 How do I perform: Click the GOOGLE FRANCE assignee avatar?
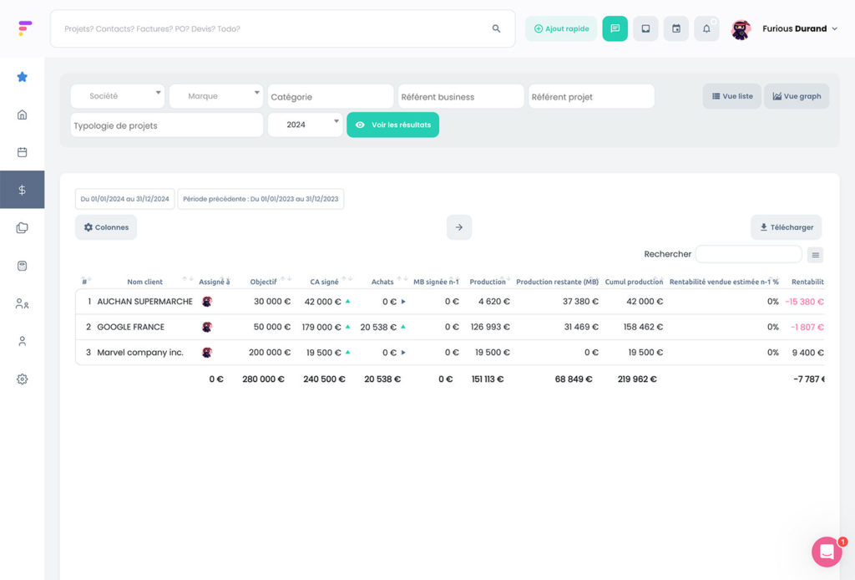(207, 327)
